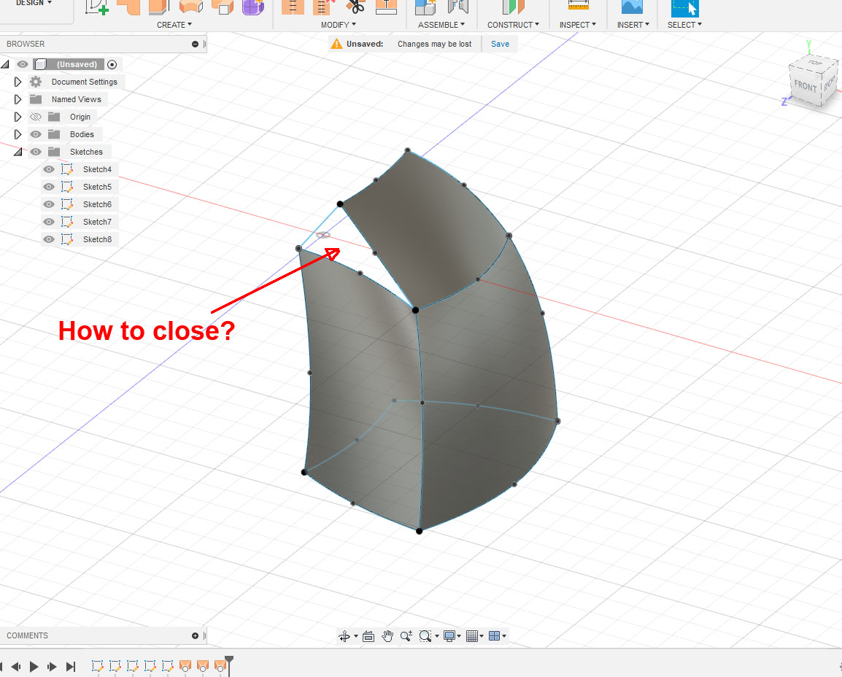
Task: Hide the Sketch4 item with its eye icon
Action: [x=47, y=169]
